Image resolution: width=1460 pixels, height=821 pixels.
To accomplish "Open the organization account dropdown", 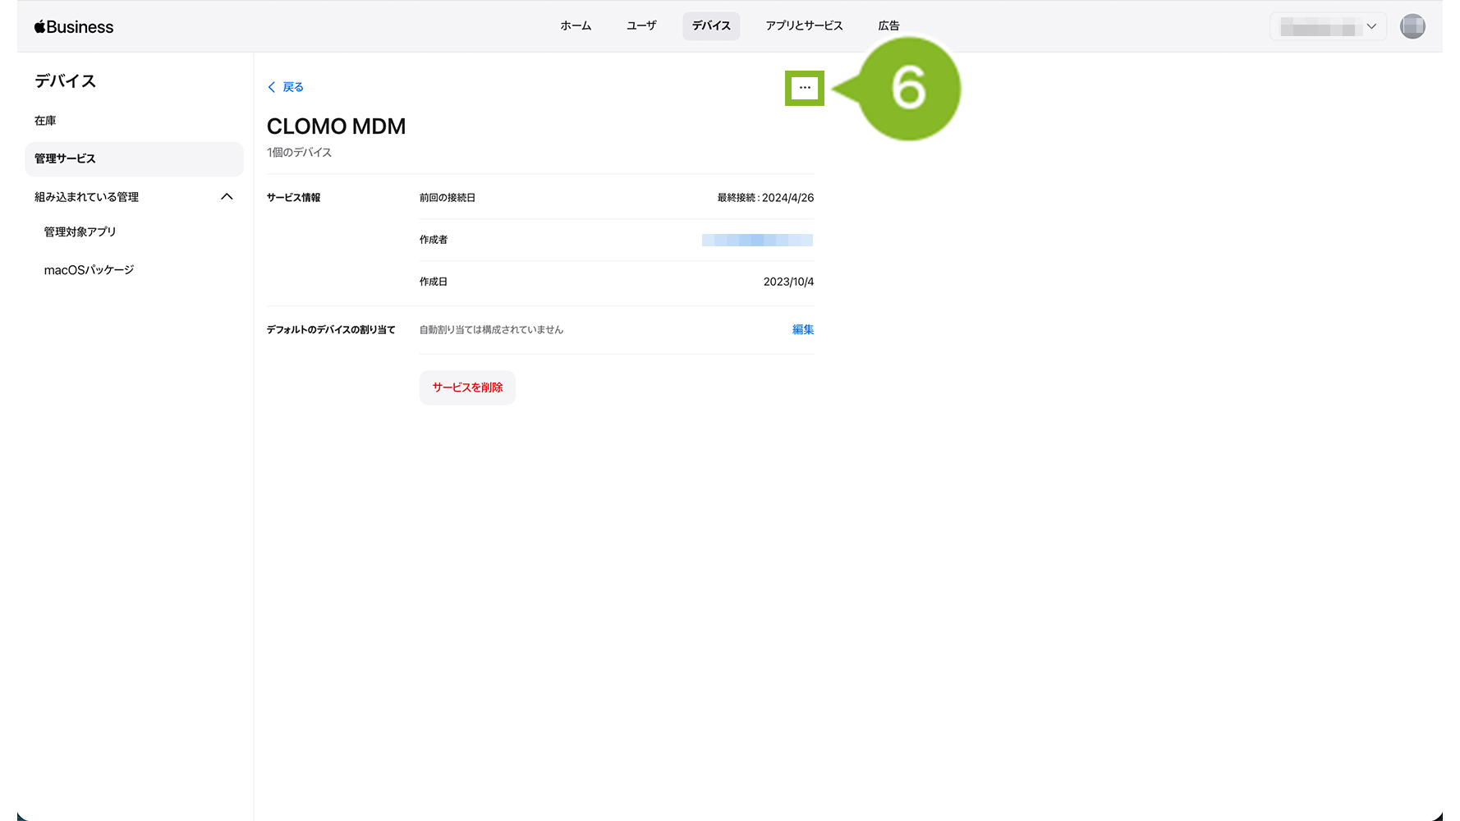I will tap(1327, 27).
